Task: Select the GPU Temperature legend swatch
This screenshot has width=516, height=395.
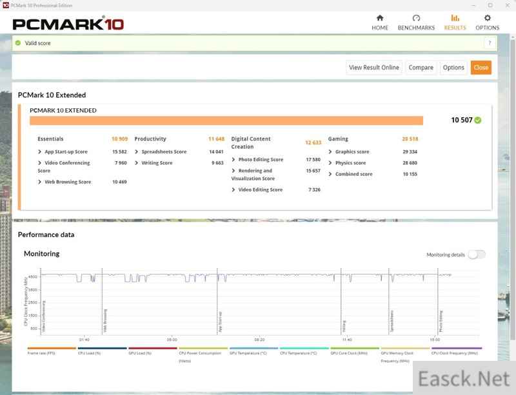Action: (x=253, y=348)
